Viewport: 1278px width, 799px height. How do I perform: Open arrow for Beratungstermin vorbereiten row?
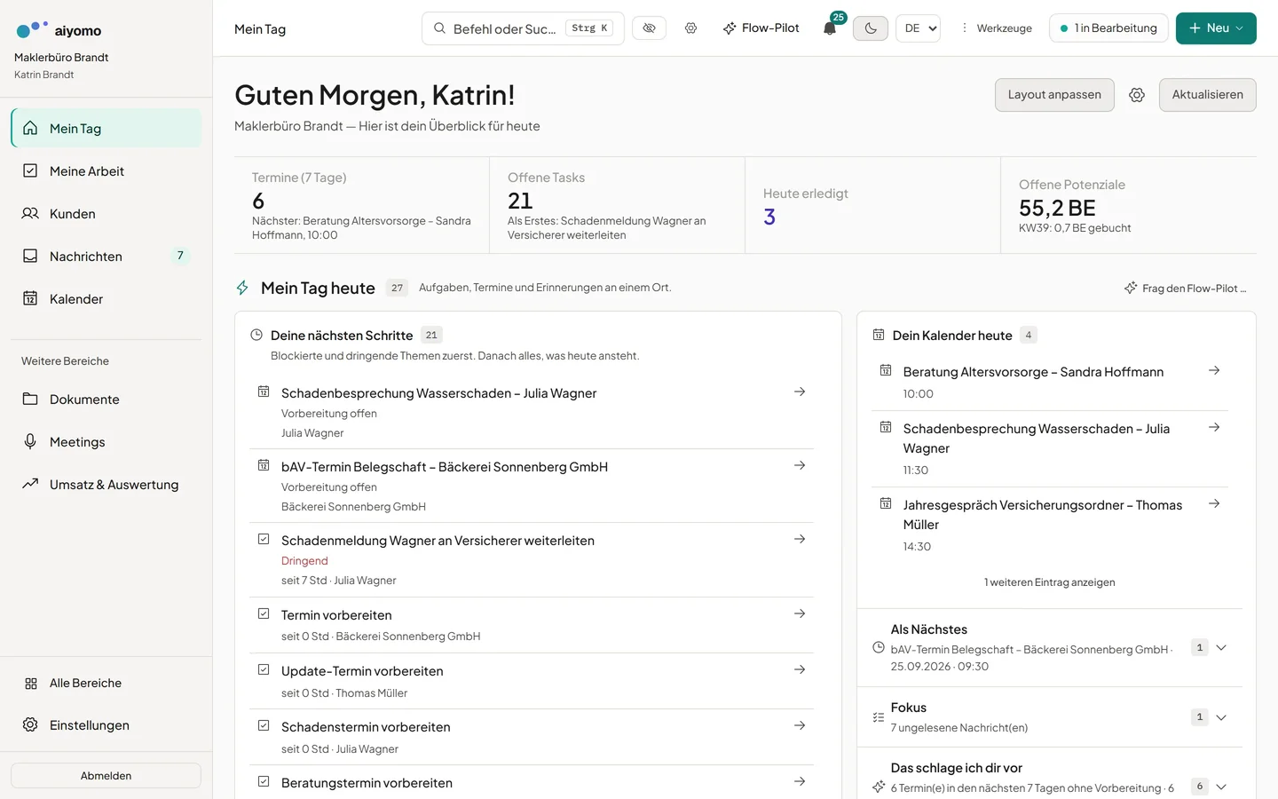[800, 781]
